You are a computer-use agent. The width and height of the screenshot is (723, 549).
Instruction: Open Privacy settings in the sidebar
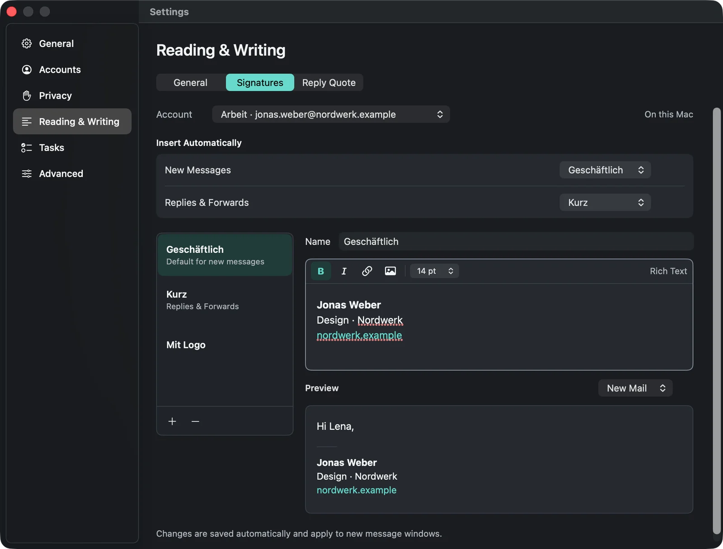pyautogui.click(x=72, y=96)
